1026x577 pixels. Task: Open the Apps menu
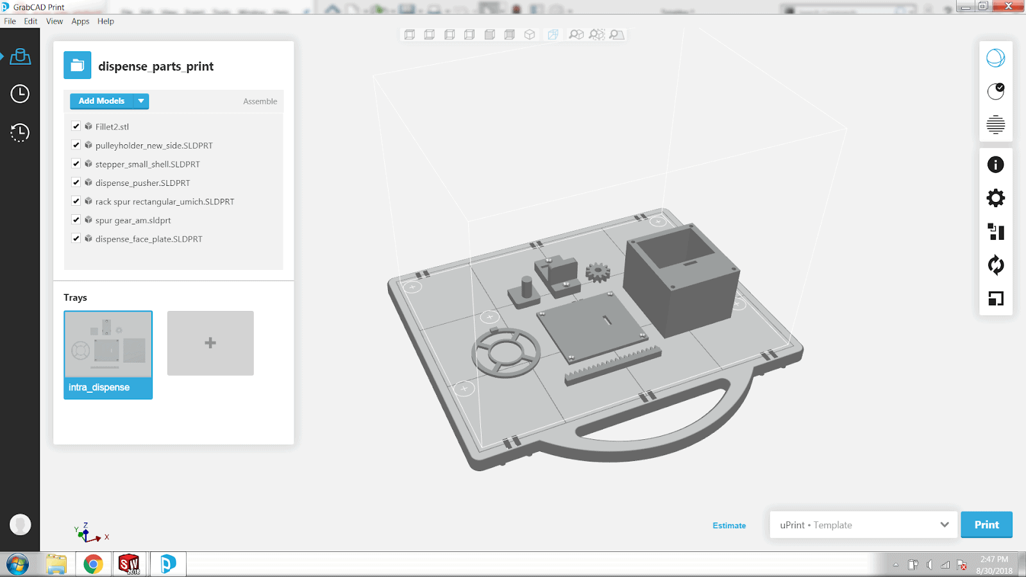click(x=80, y=21)
